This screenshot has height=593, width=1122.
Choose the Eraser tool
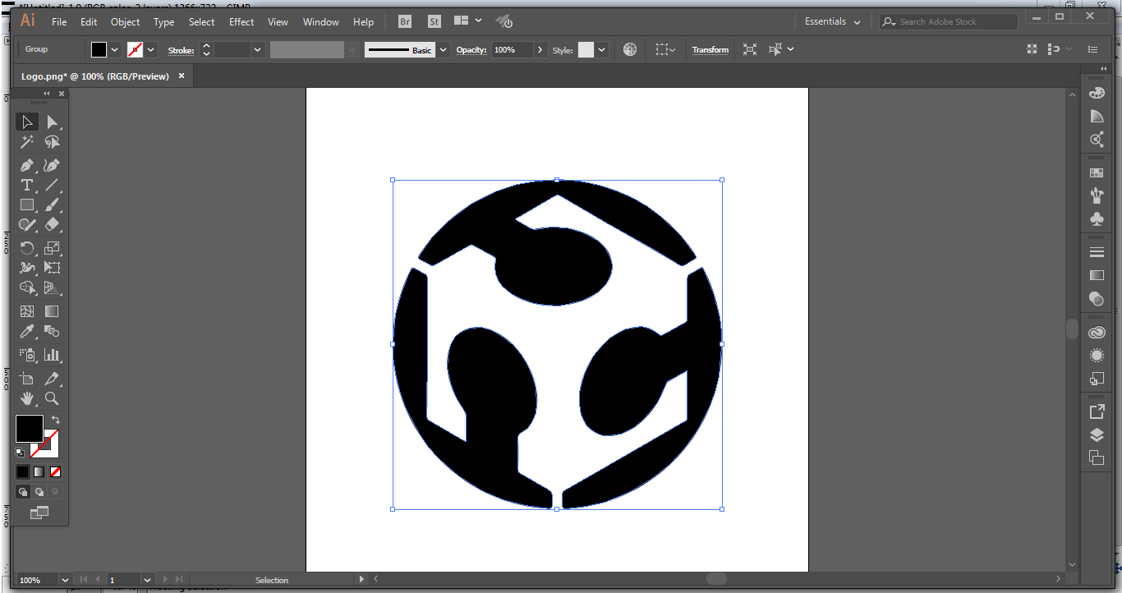coord(52,224)
